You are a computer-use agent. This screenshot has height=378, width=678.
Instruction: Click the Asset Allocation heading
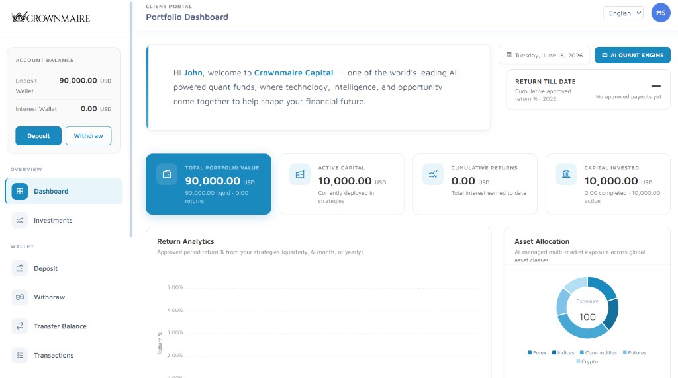click(542, 241)
